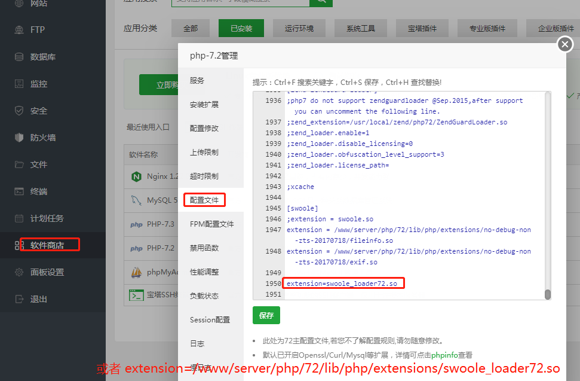View 日志 in the php-7.2 menu
This screenshot has width=580, height=381.
coord(211,343)
